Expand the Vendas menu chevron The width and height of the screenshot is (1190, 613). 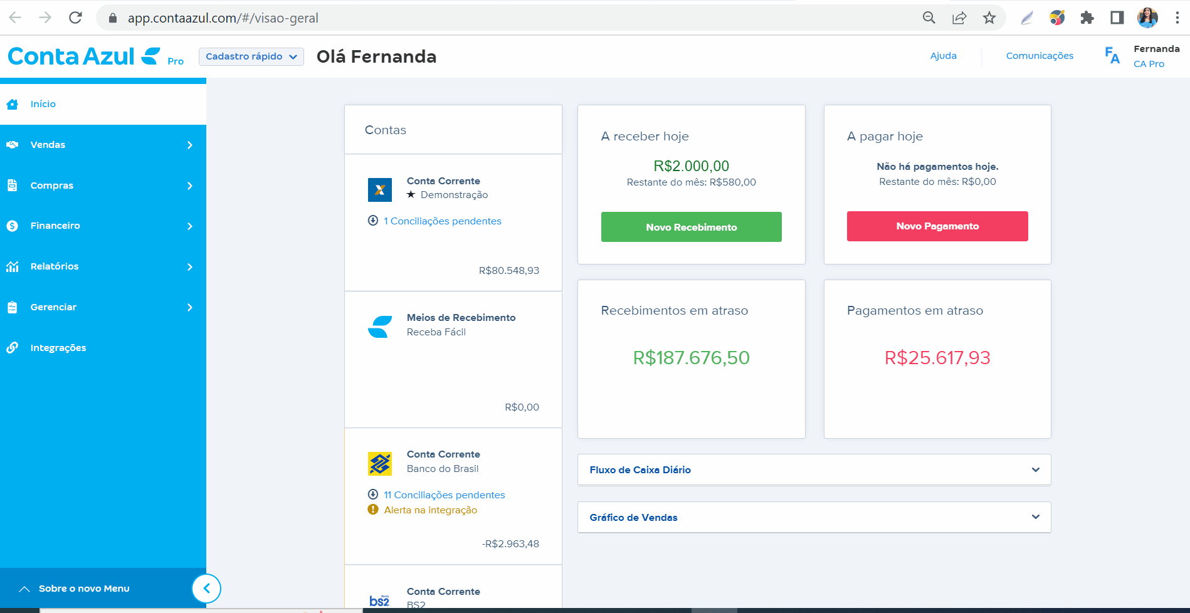(190, 145)
